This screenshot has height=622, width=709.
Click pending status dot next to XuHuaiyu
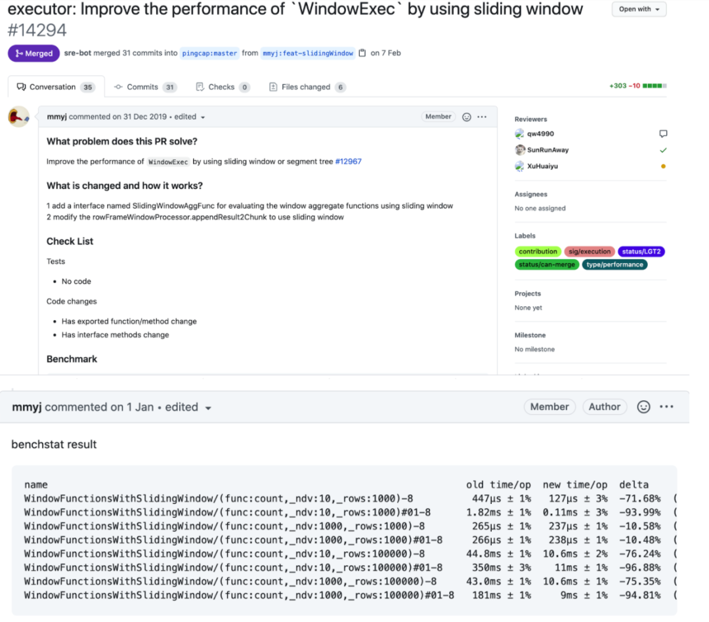[663, 167]
